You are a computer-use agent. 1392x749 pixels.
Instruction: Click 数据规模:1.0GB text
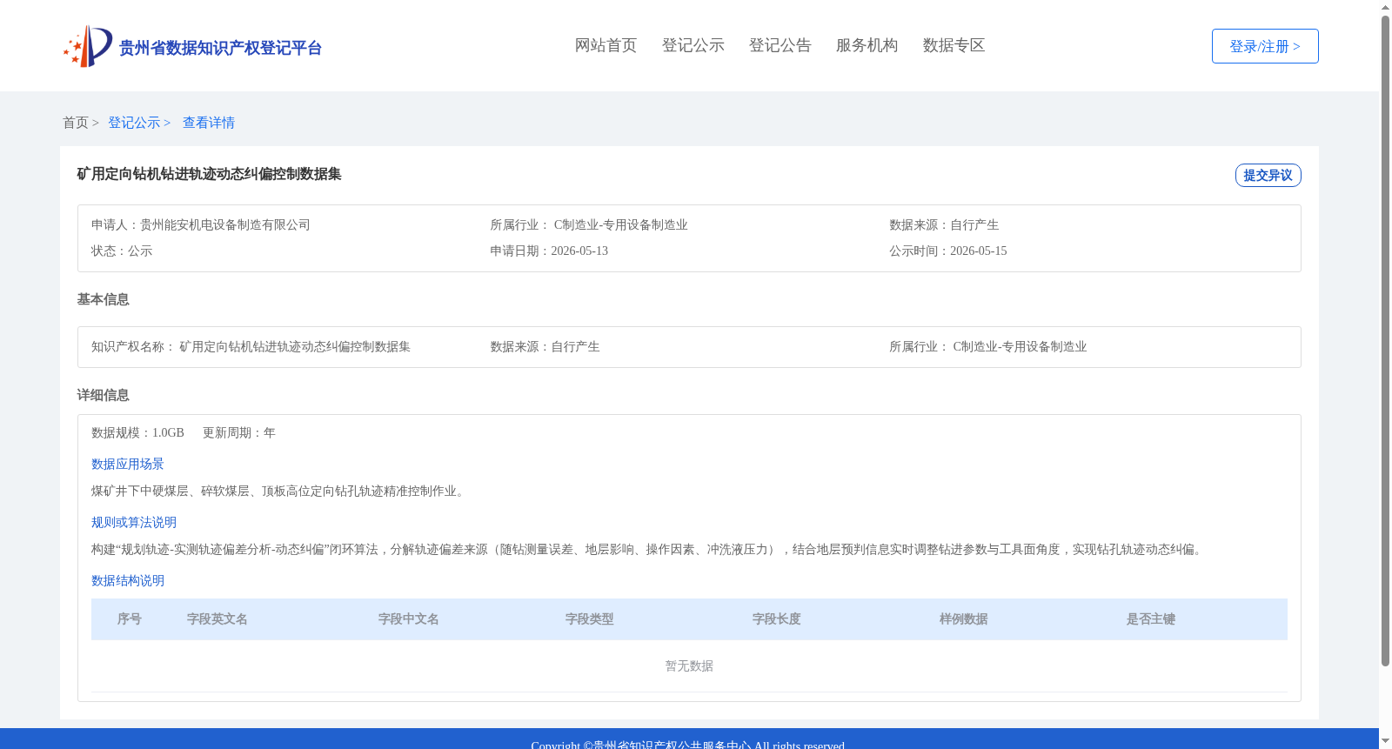tap(137, 432)
